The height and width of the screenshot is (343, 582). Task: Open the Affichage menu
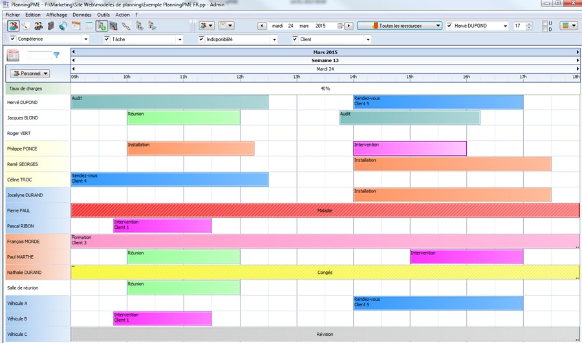pos(56,14)
